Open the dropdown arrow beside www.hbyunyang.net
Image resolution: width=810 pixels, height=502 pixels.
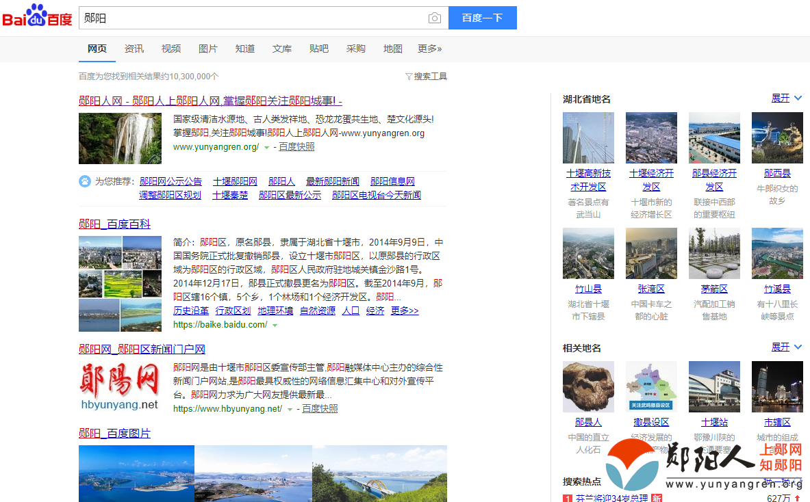(290, 409)
